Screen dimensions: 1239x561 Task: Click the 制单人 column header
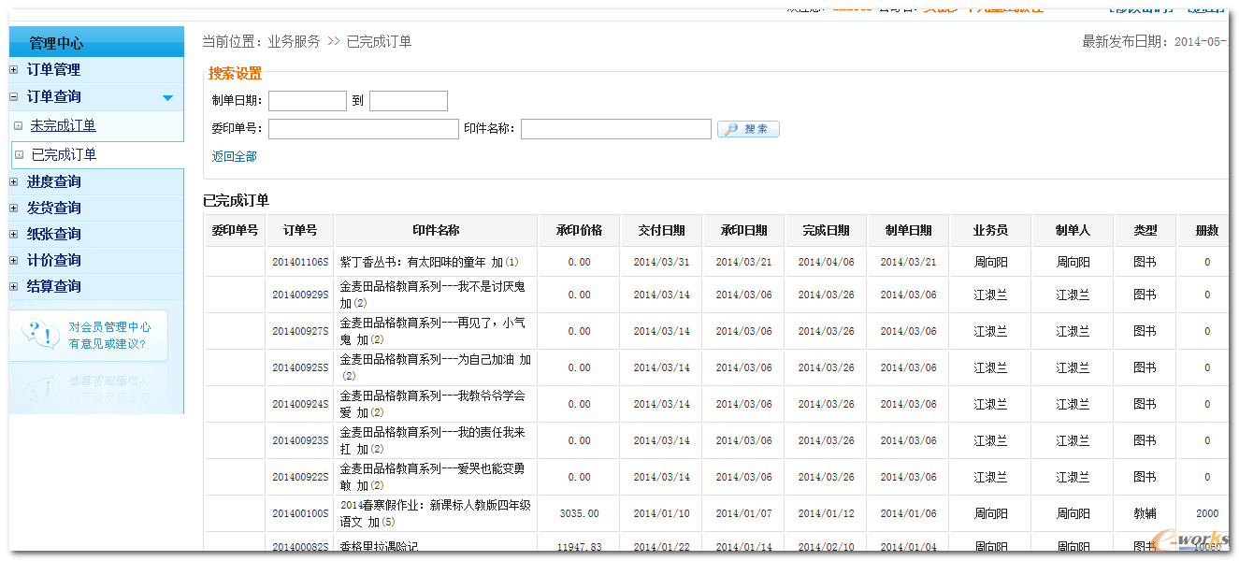(x=1073, y=230)
